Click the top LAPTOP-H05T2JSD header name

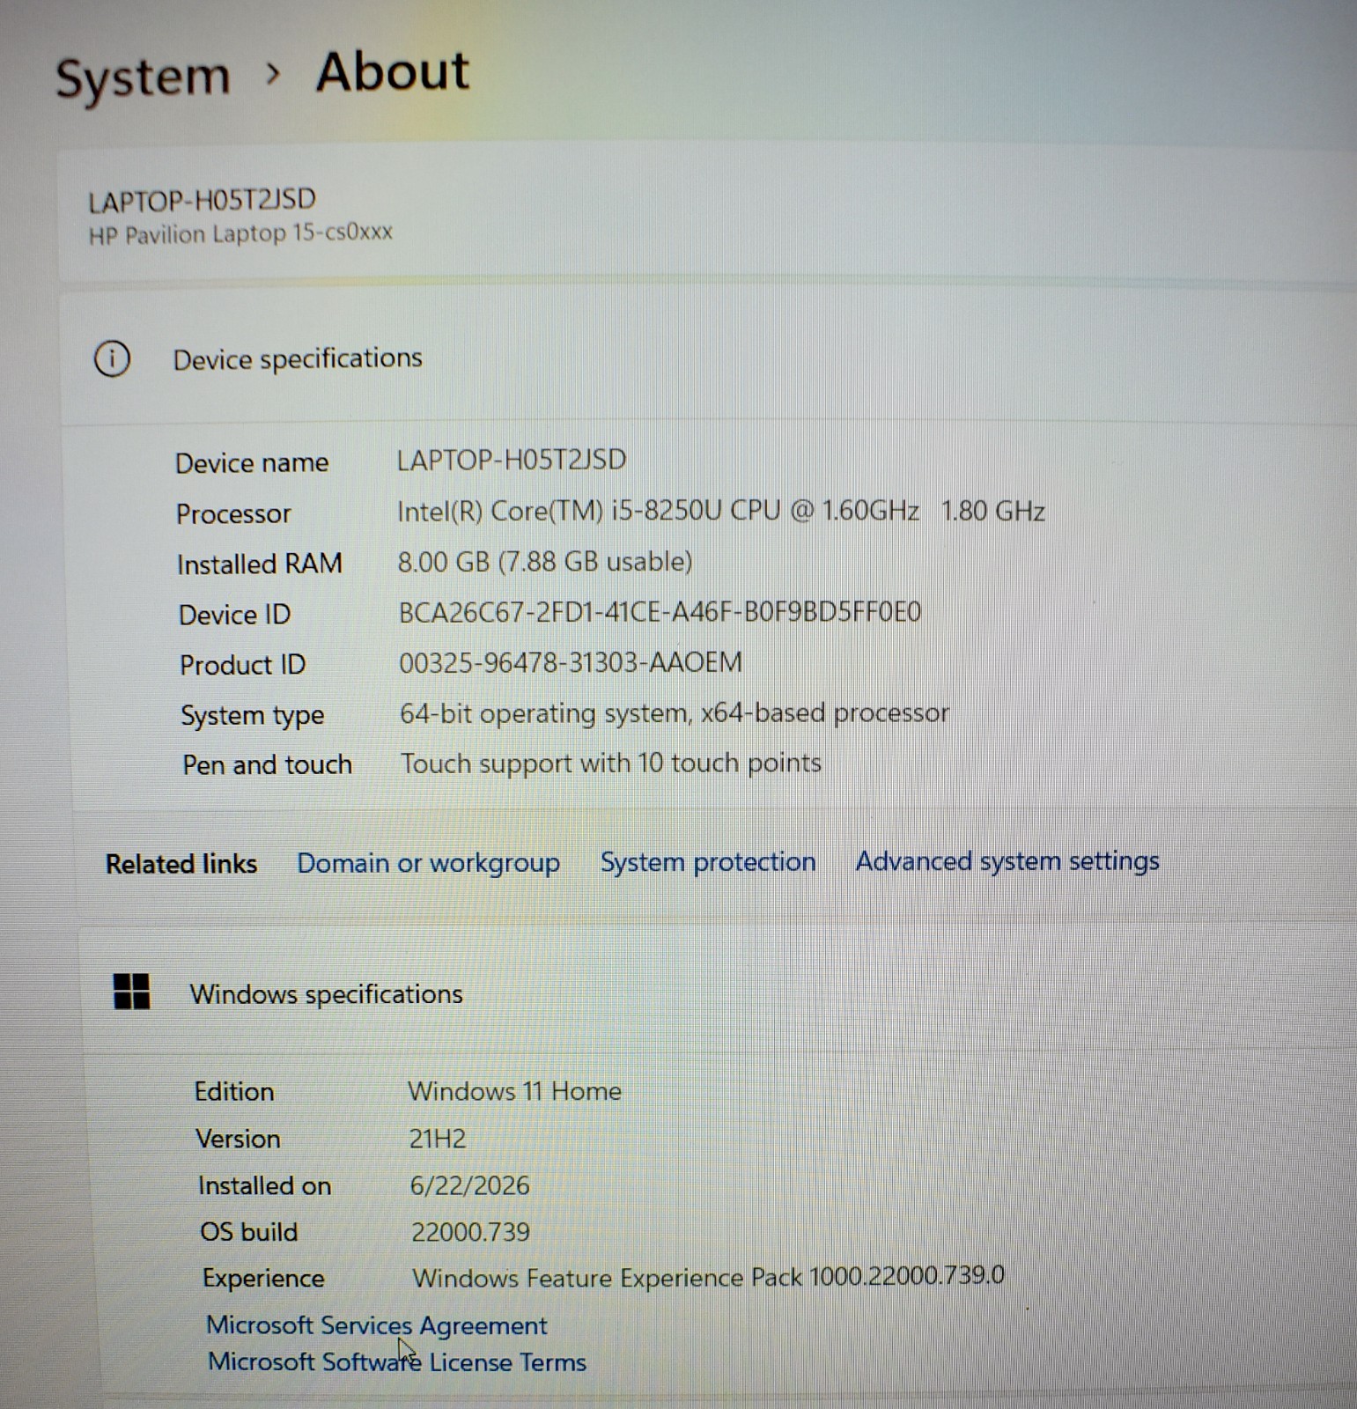202,201
